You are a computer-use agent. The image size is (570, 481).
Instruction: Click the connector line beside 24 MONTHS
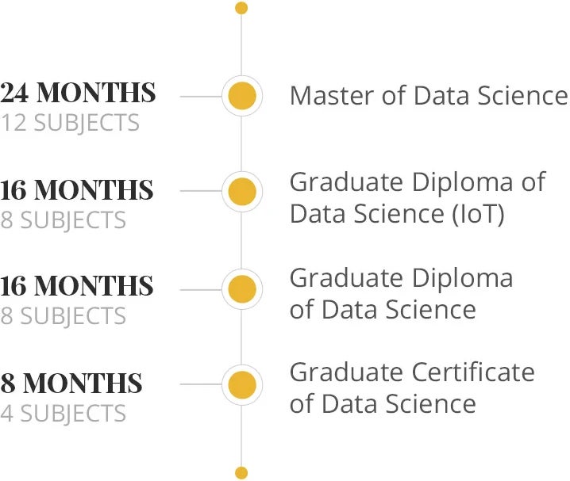[x=201, y=97]
